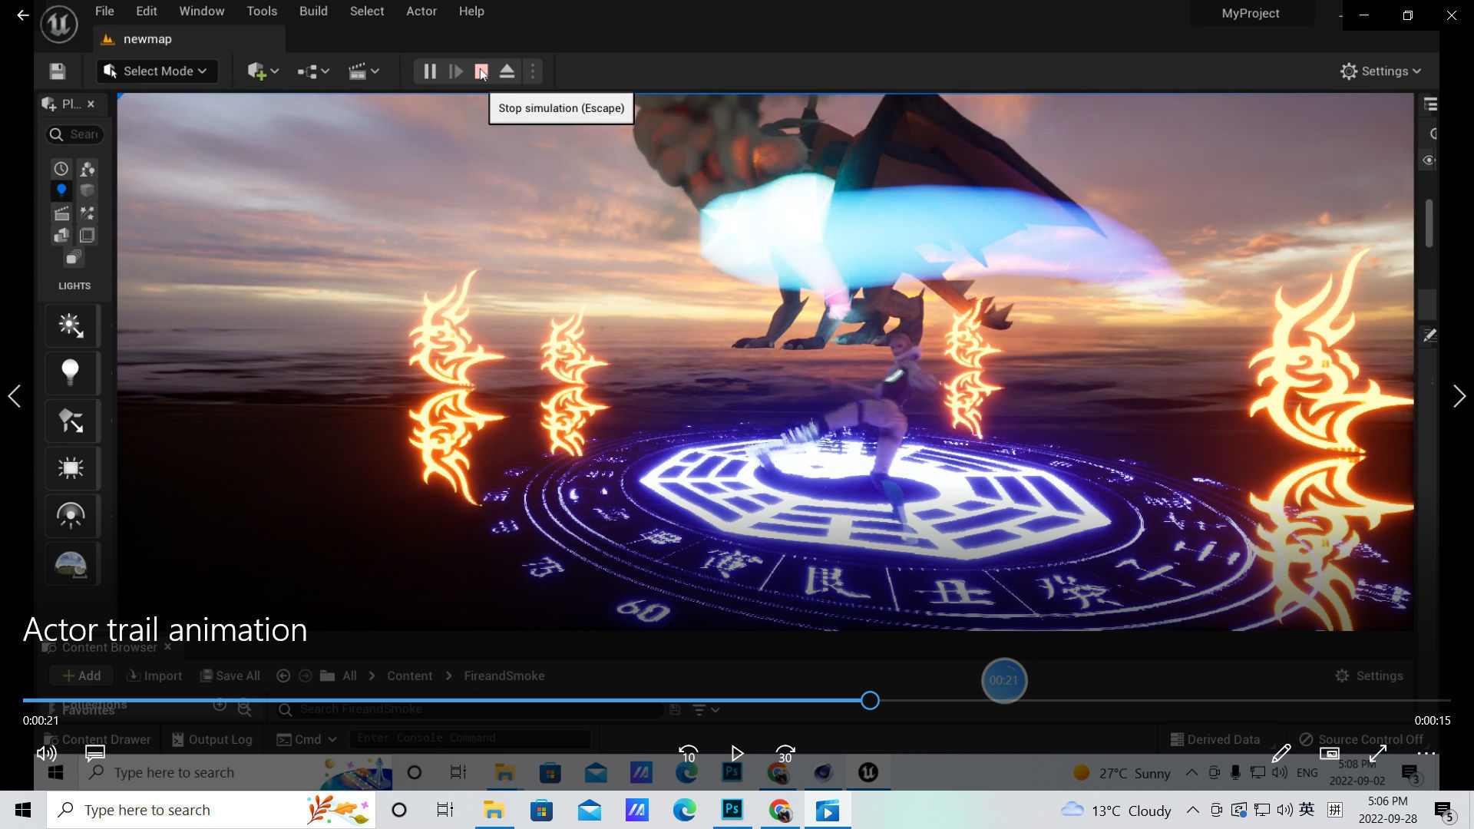This screenshot has width=1474, height=829.
Task: Open the play options three-dot menu
Action: (x=533, y=71)
